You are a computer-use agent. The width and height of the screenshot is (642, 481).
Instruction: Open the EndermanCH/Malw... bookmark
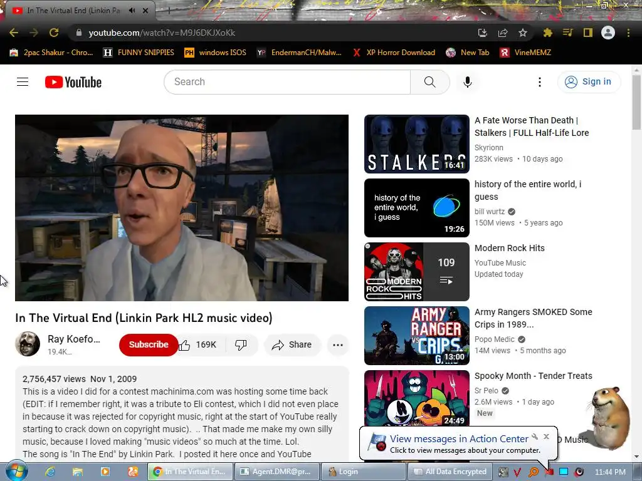[x=299, y=53]
